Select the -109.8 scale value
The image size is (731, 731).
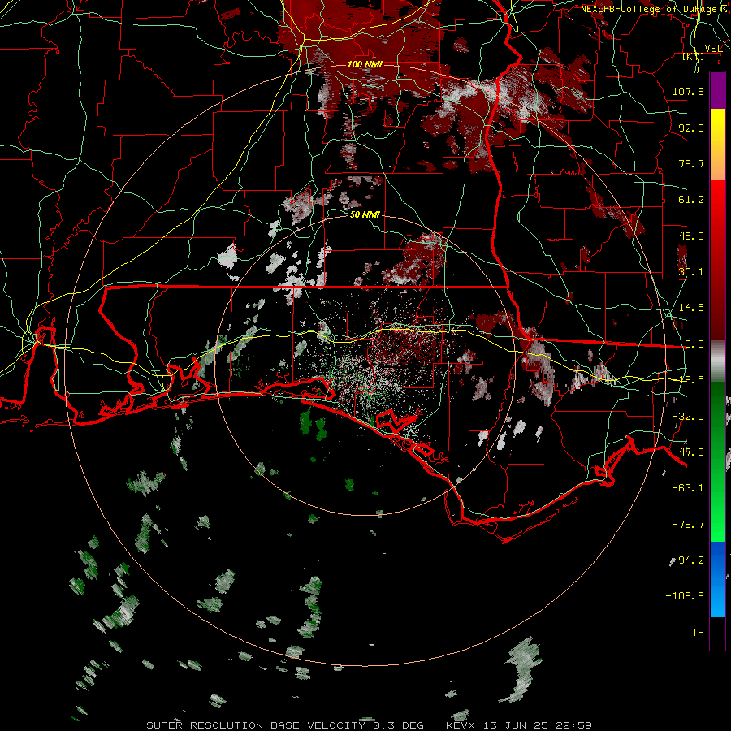tap(685, 596)
